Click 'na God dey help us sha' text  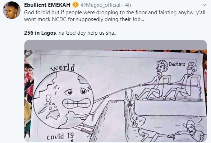point(87,33)
